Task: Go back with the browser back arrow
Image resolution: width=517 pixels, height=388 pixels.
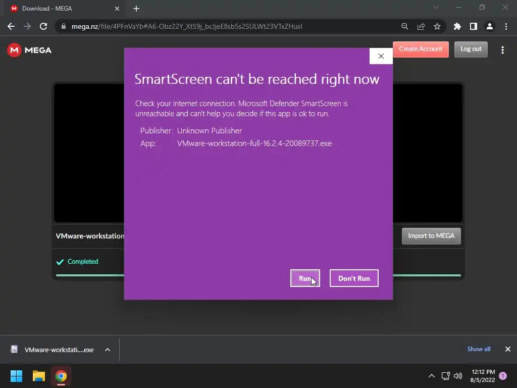Action: (x=11, y=26)
